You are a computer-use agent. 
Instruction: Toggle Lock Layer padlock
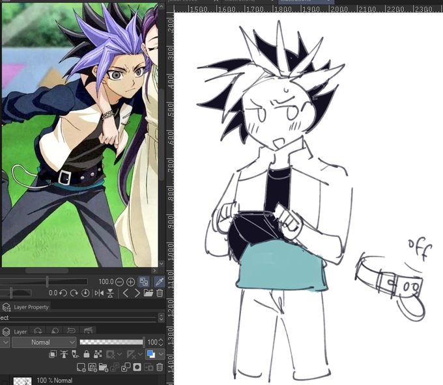coord(87,354)
